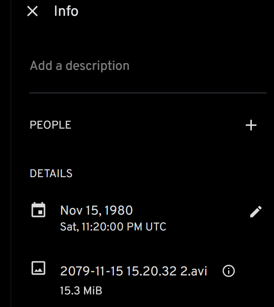Image resolution: width=274 pixels, height=307 pixels.
Task: Open file info circle icon
Action: pos(229,271)
